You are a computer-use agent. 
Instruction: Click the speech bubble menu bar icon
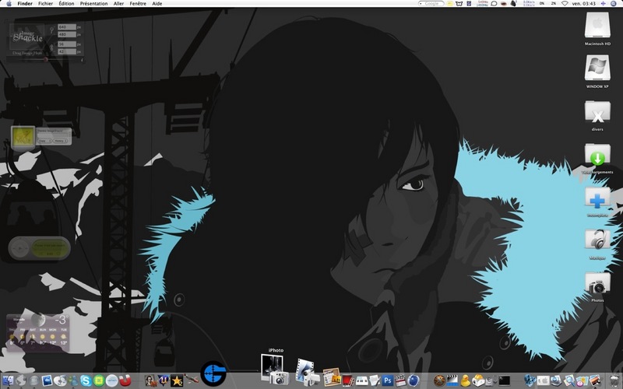(494, 4)
